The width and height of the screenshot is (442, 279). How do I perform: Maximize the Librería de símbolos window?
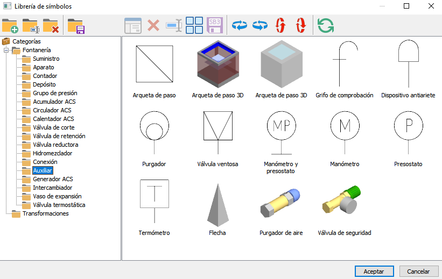406,6
